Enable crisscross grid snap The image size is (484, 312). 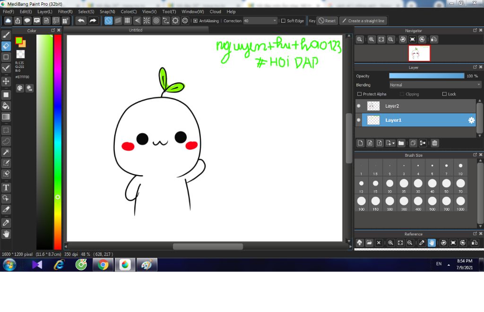pos(128,21)
